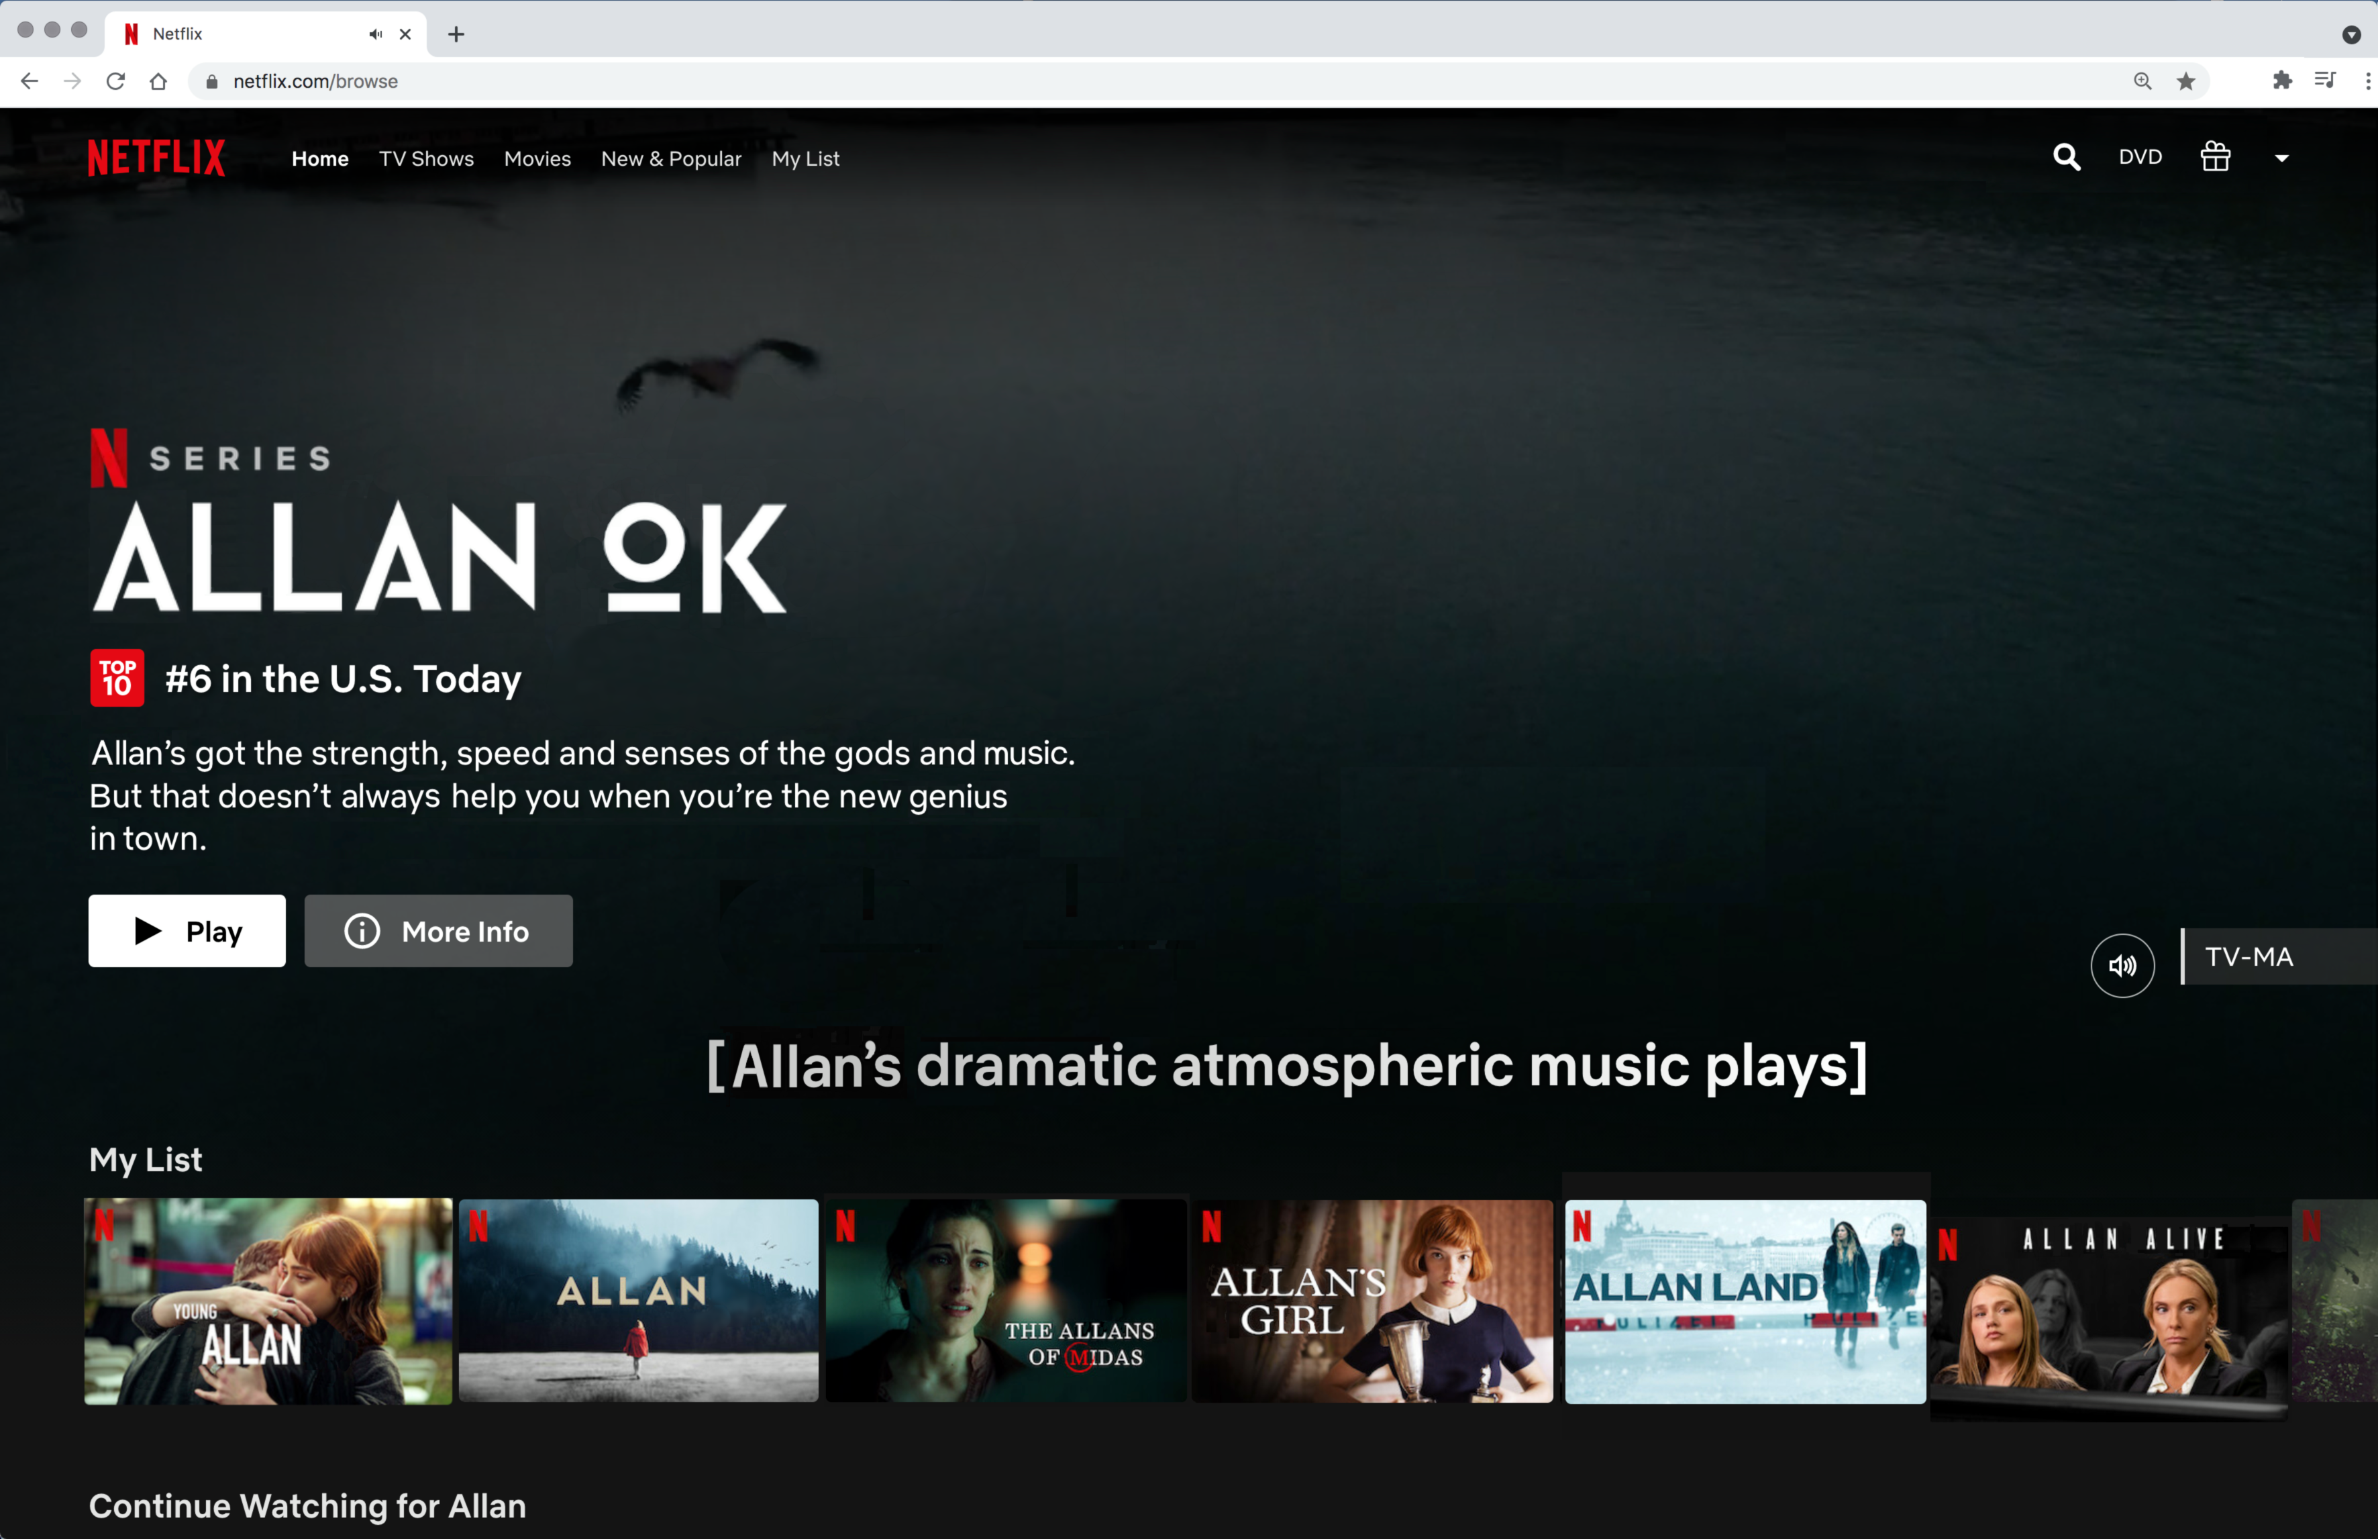Go to the browser home page icon
Viewport: 2378px width, 1539px height.
(158, 81)
